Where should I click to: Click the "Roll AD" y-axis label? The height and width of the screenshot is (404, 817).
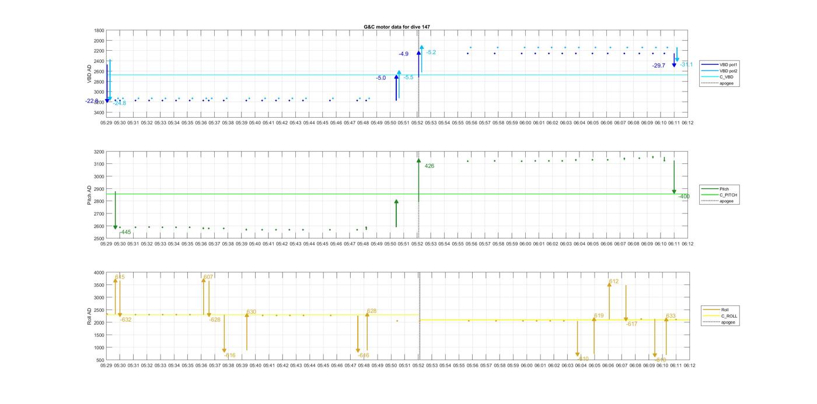point(89,316)
